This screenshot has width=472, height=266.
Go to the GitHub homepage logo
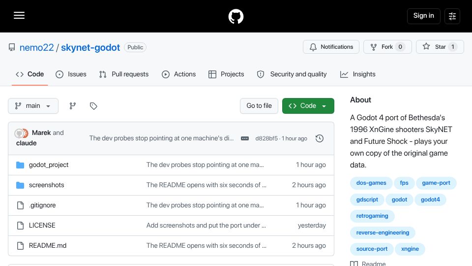(x=236, y=16)
